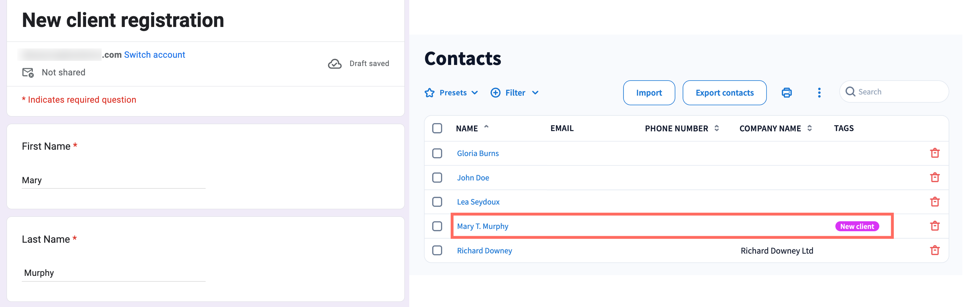963x307 pixels.
Task: Click trash icon for Lea Seydoux
Action: click(x=935, y=202)
